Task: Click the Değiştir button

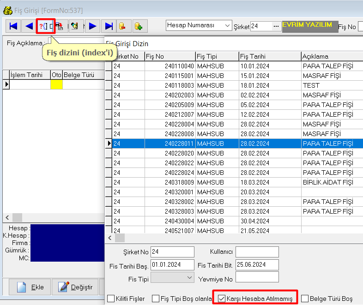Action: (75, 287)
